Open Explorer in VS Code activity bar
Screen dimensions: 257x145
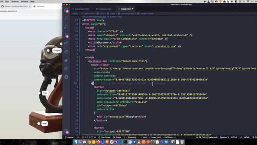coord(66,10)
